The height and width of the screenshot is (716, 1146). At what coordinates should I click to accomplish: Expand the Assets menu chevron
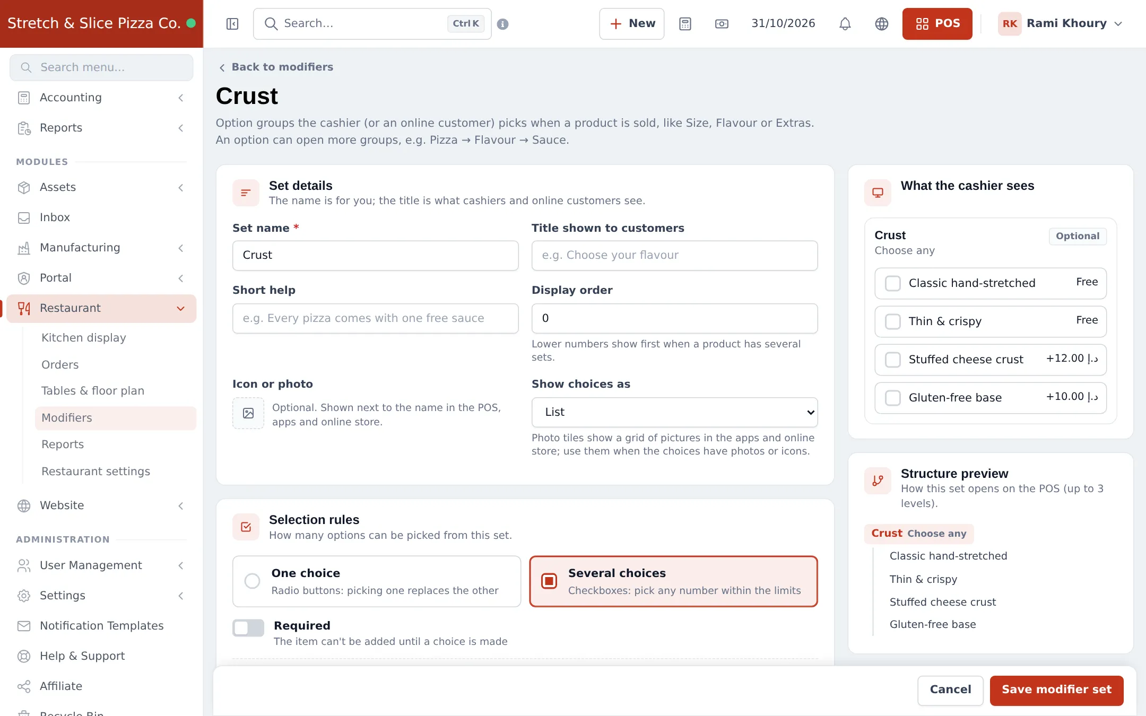(x=181, y=187)
